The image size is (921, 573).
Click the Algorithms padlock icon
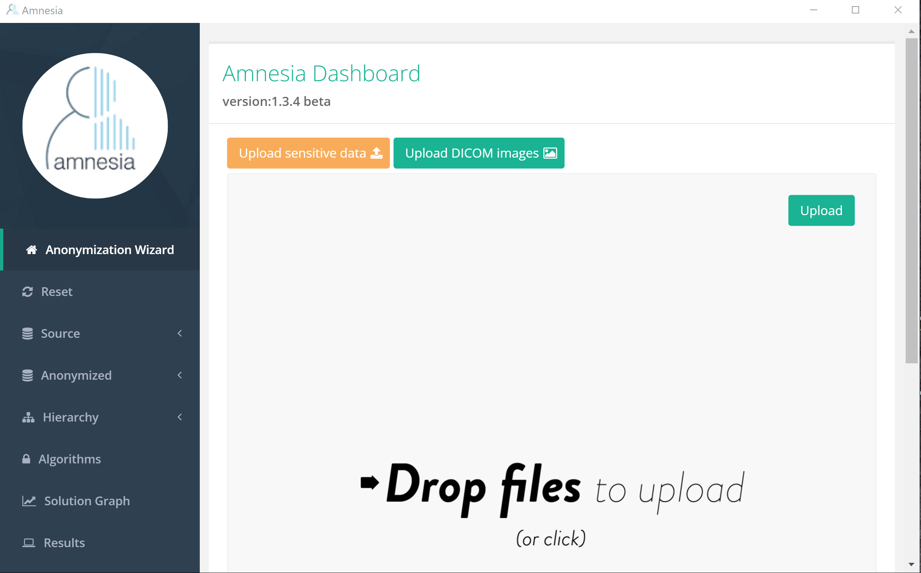26,459
